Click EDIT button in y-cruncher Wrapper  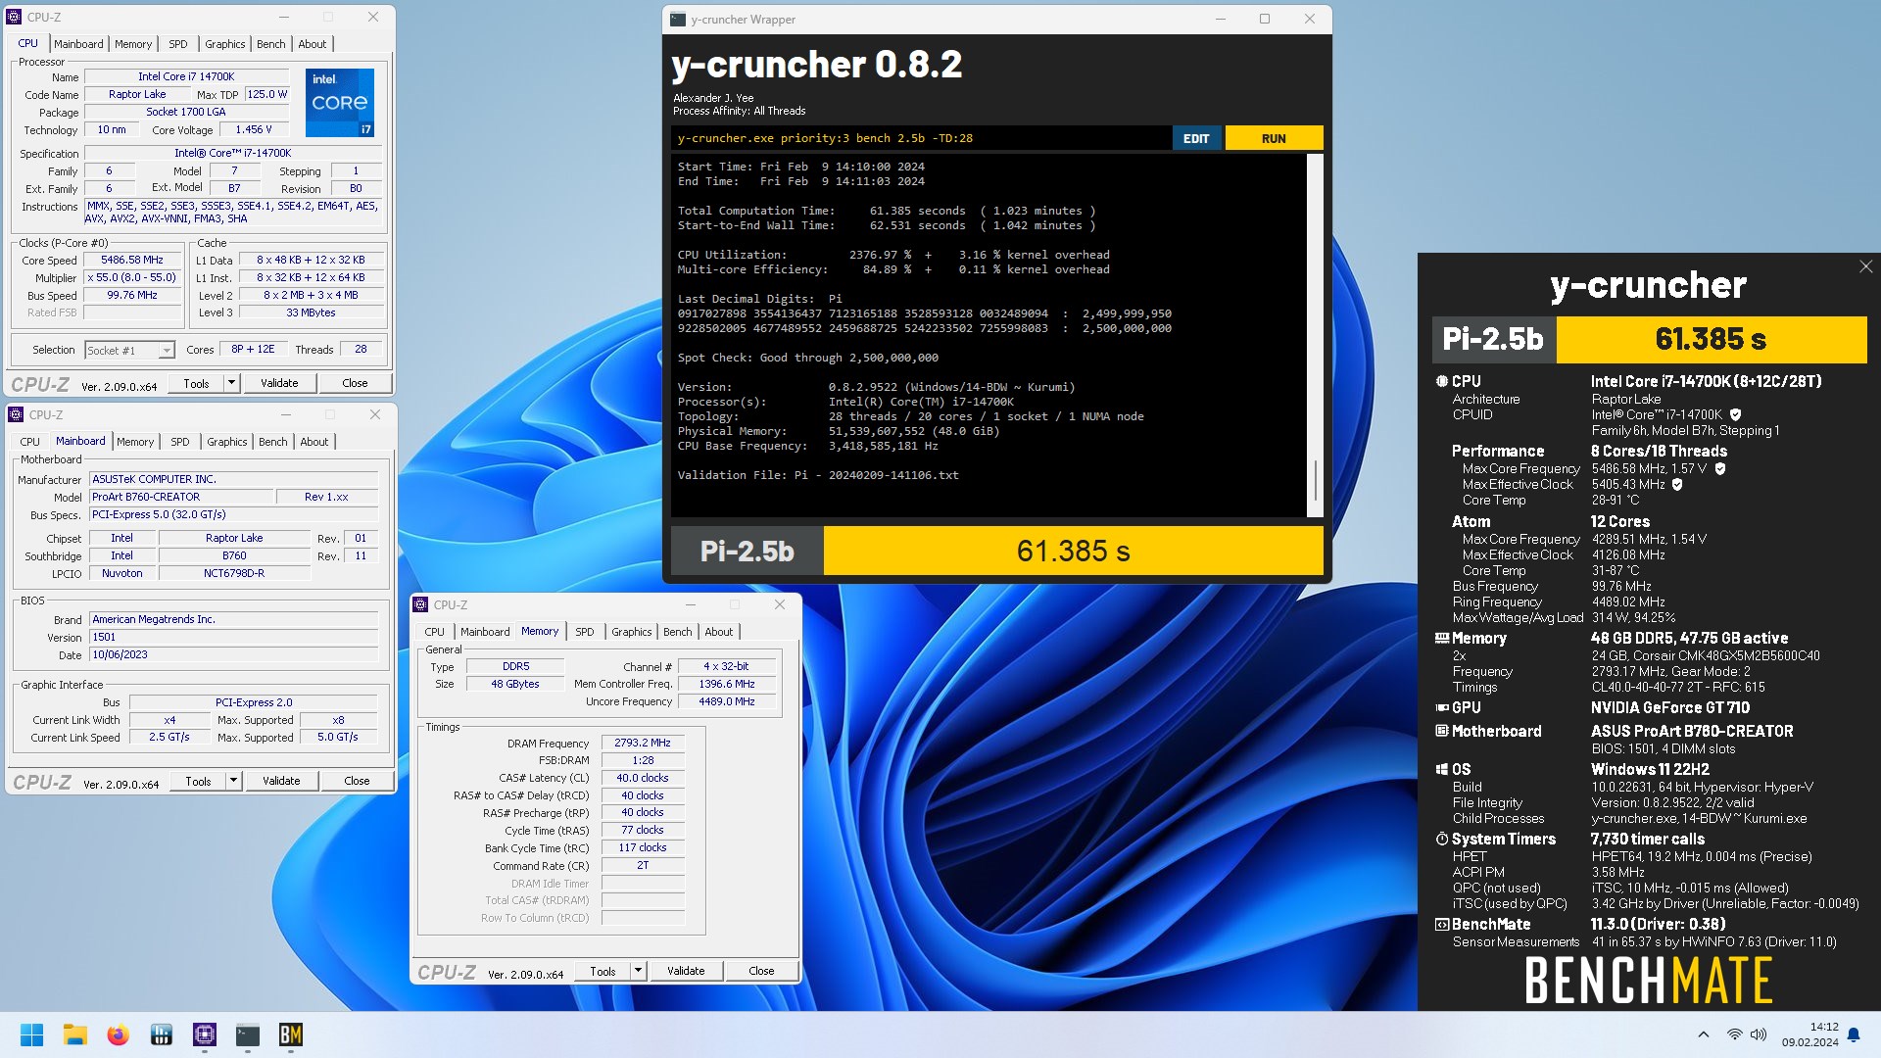coord(1196,138)
